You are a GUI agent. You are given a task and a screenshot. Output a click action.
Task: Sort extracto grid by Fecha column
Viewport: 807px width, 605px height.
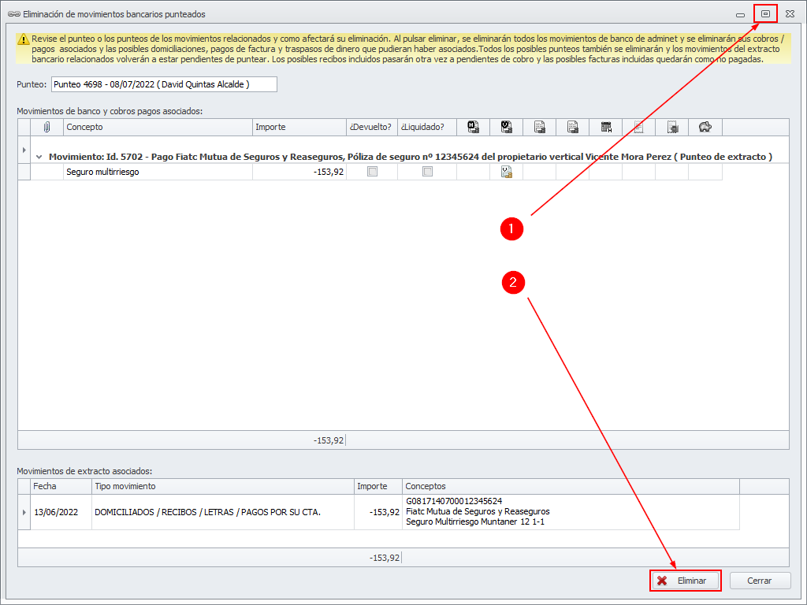click(61, 486)
